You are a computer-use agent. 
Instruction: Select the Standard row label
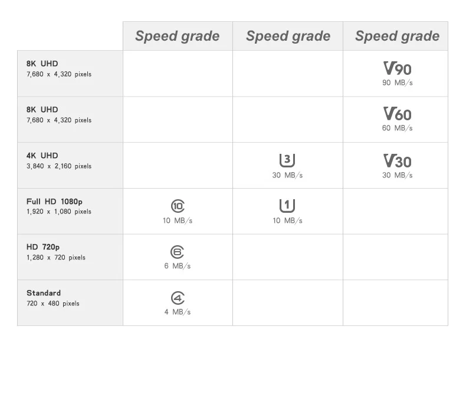point(44,293)
